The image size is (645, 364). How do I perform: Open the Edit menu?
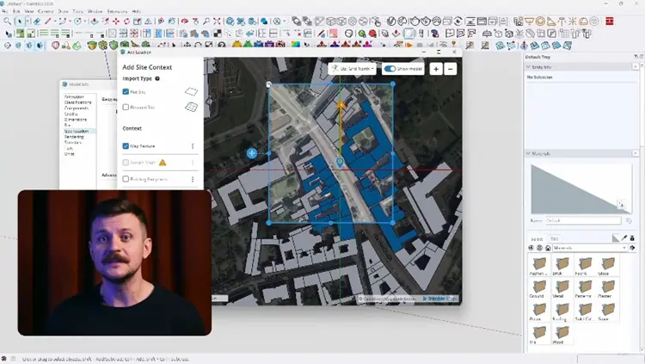[16, 11]
